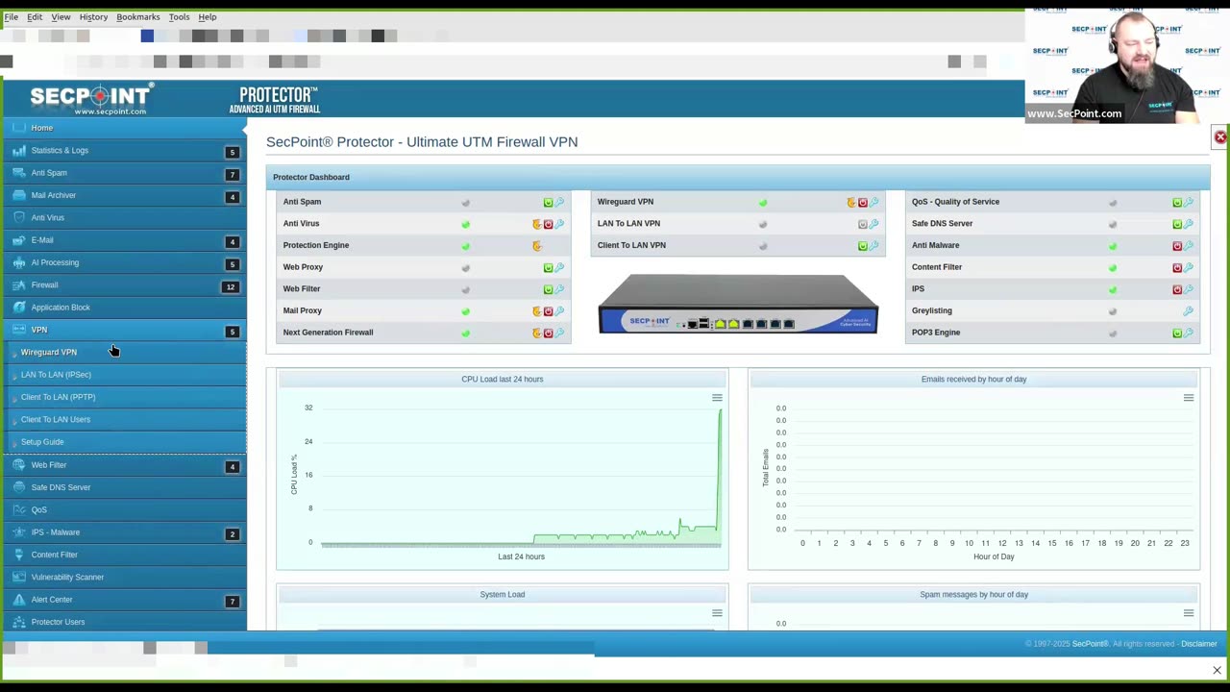Open Next Generation Firewall settings wrench
The image size is (1230, 692).
[559, 333]
